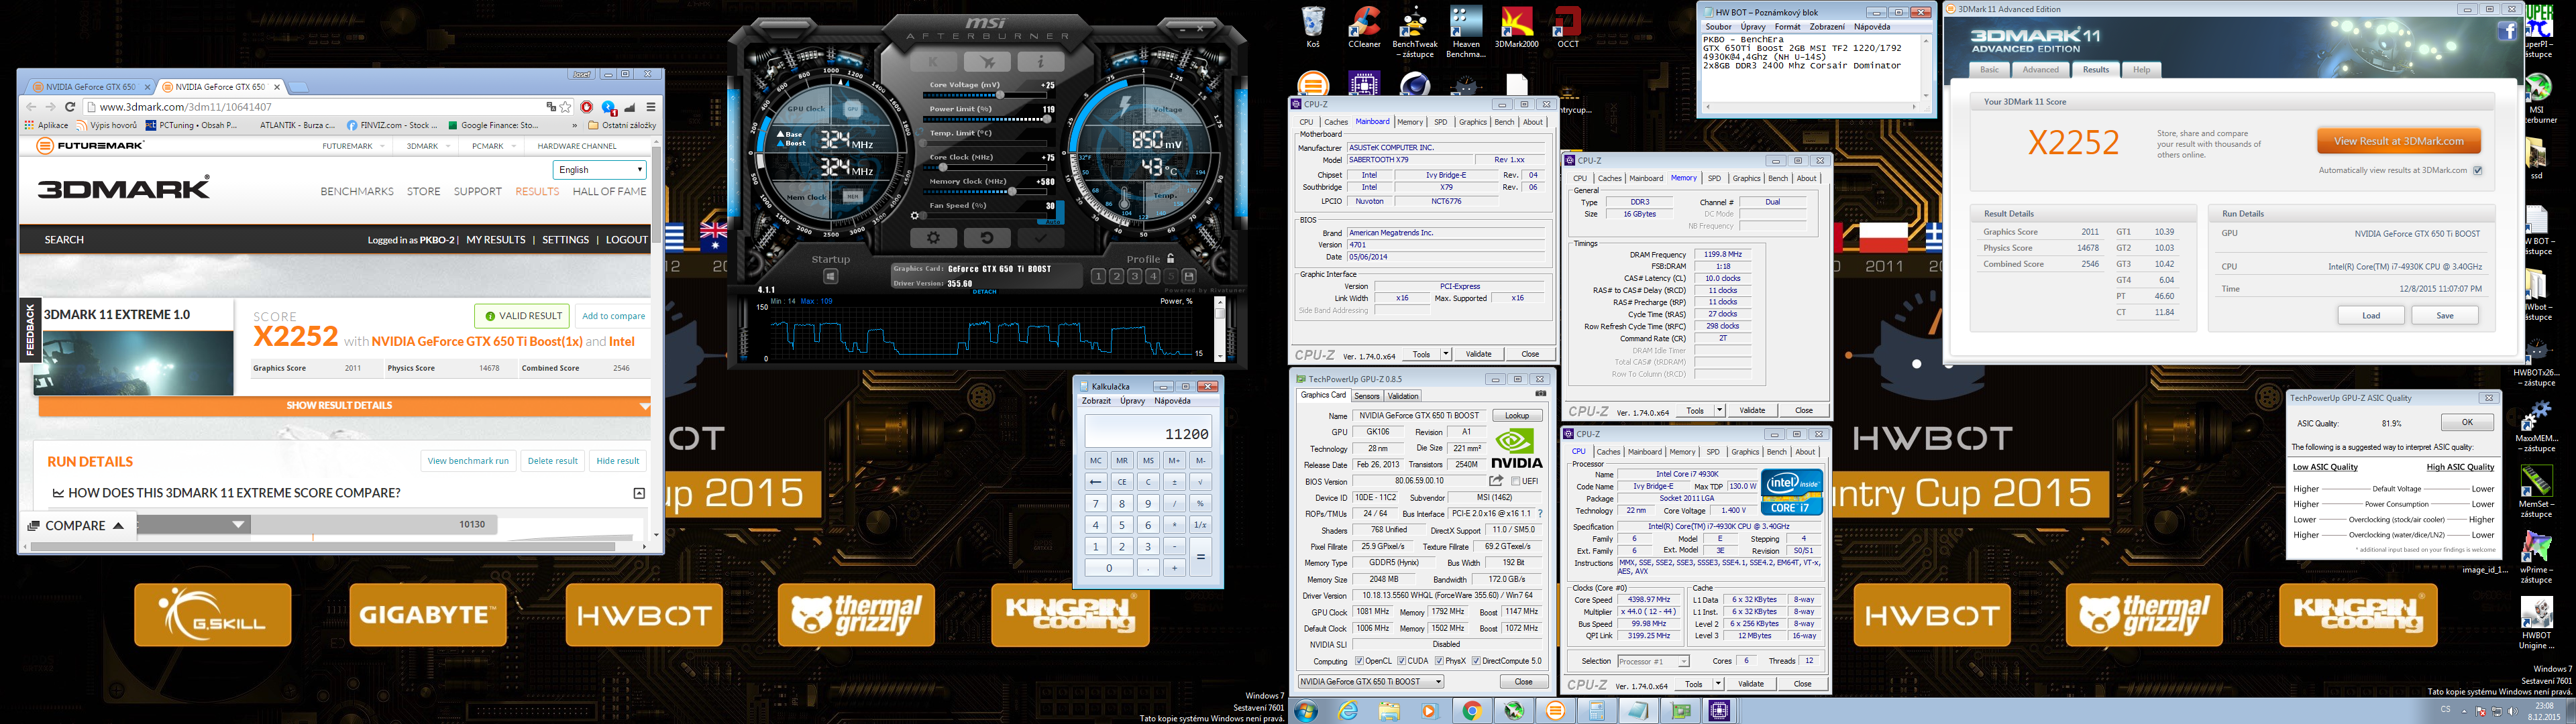Open the Afterburner settings gear button

point(933,238)
